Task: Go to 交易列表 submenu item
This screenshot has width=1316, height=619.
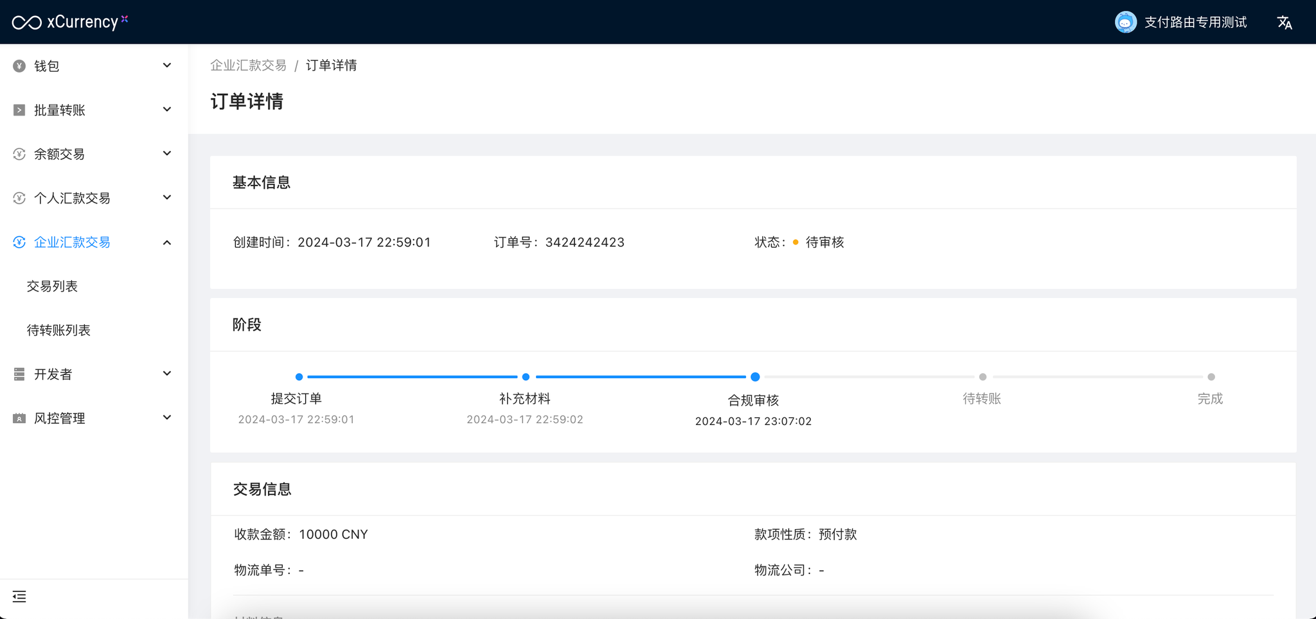Action: coord(52,286)
